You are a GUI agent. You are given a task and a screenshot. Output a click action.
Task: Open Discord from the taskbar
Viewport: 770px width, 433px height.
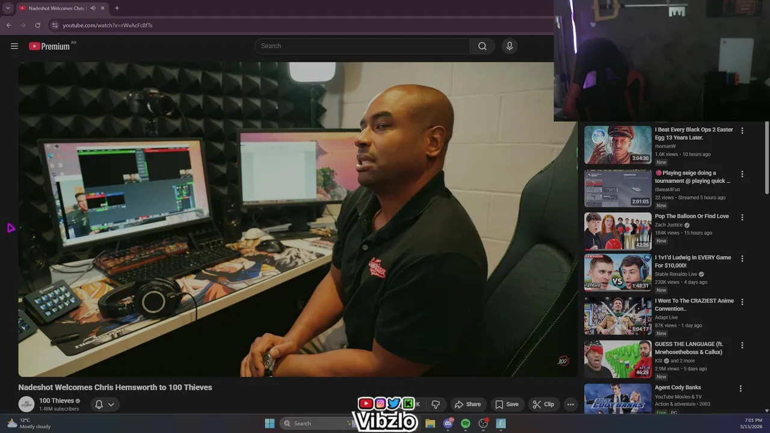click(x=448, y=423)
